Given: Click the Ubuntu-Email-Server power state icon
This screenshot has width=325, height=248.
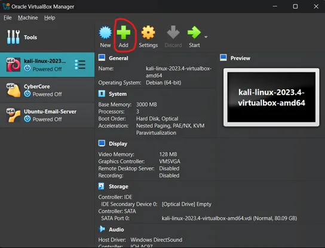Looking at the screenshot, I should tap(27, 119).
